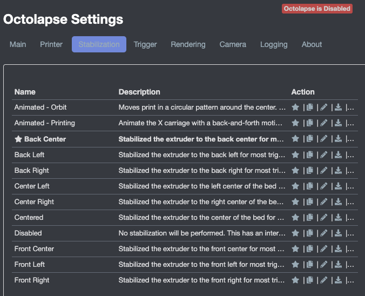365x296 pixels.
Task: Copy the Back Right profile
Action: [310, 171]
